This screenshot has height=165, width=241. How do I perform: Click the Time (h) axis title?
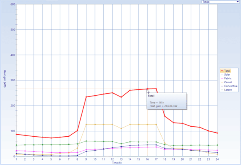pos(117,163)
